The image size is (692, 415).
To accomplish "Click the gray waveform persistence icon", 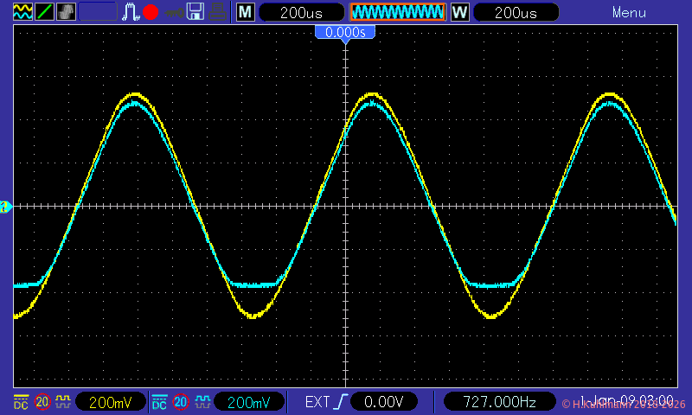I will pyautogui.click(x=66, y=12).
